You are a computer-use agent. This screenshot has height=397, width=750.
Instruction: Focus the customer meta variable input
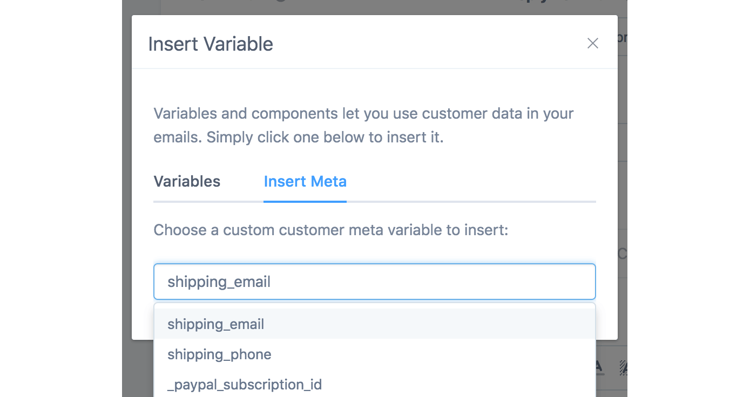pyautogui.click(x=374, y=282)
